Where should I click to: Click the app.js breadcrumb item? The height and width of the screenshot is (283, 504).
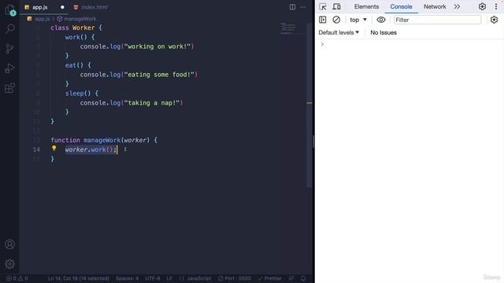pyautogui.click(x=39, y=19)
